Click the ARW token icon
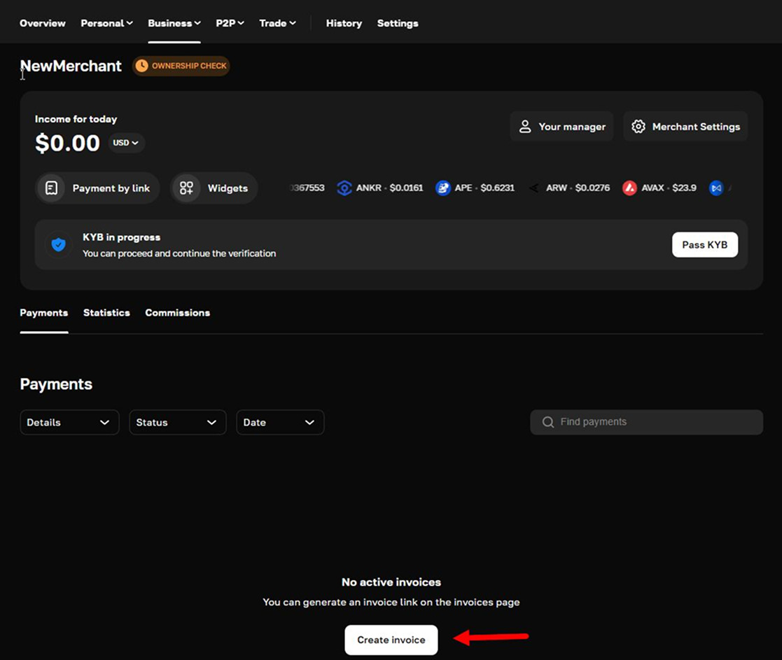Image resolution: width=782 pixels, height=660 pixels. (x=533, y=188)
